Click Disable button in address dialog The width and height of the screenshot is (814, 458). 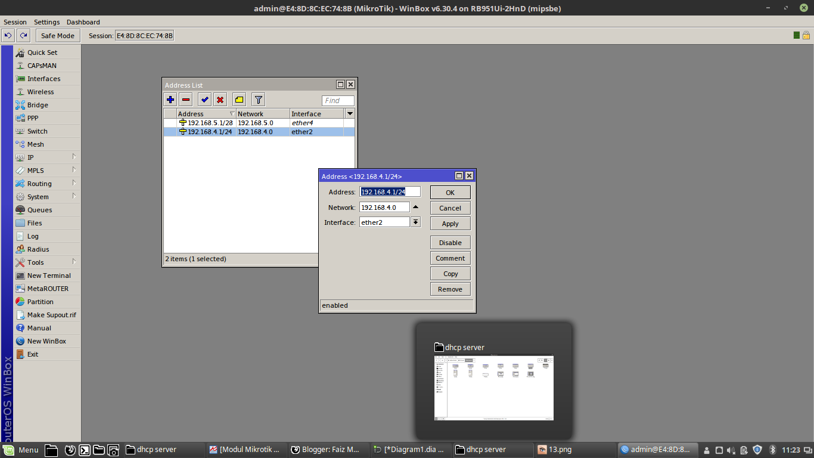click(450, 243)
